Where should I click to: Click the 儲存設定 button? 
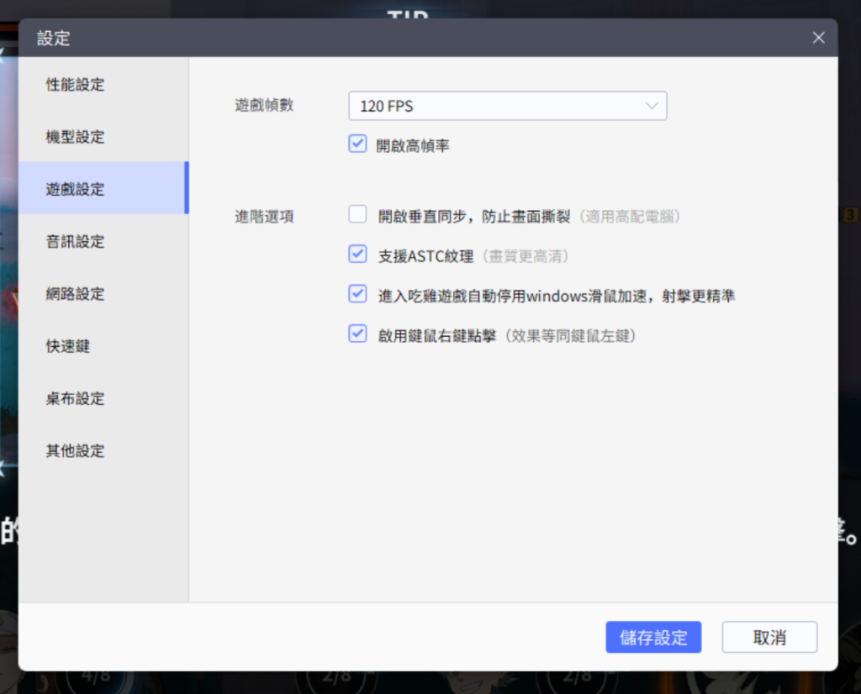coord(653,637)
